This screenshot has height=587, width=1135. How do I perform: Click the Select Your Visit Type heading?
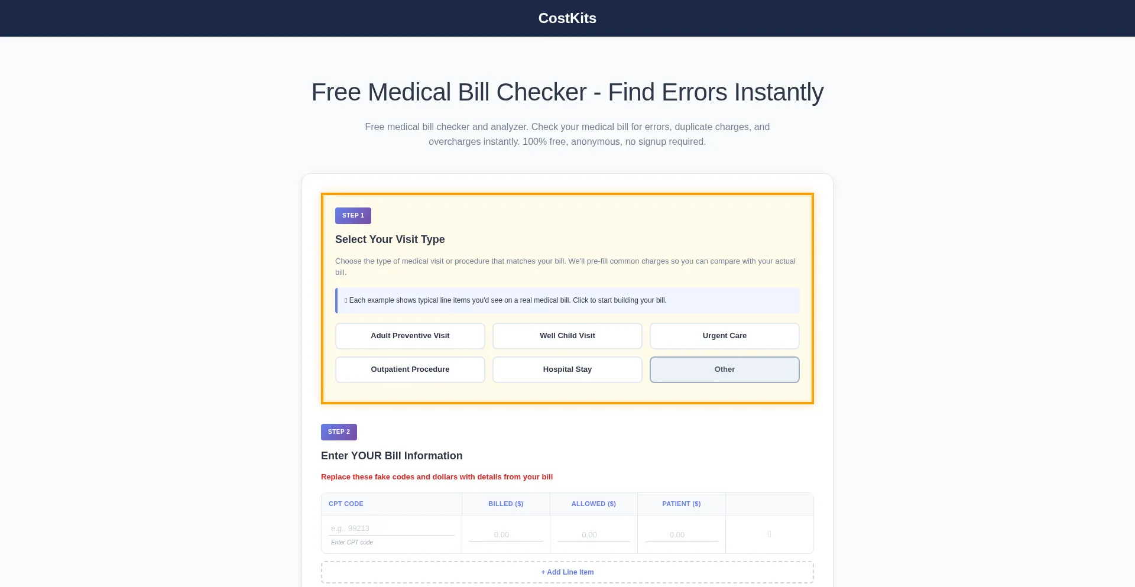pos(390,239)
